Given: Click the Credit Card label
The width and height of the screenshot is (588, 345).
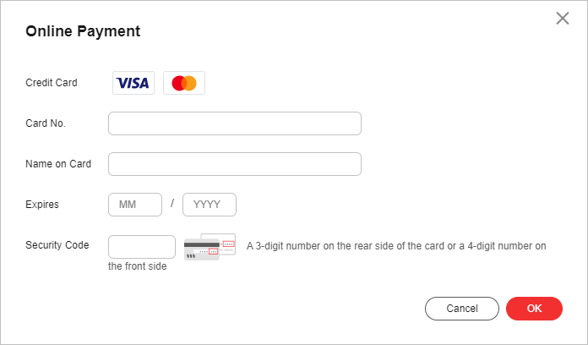Looking at the screenshot, I should (52, 83).
